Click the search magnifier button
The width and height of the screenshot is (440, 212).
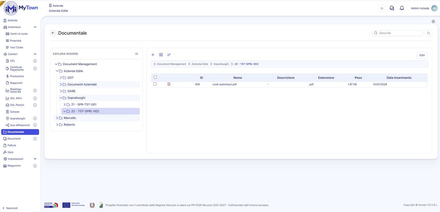pos(428,33)
